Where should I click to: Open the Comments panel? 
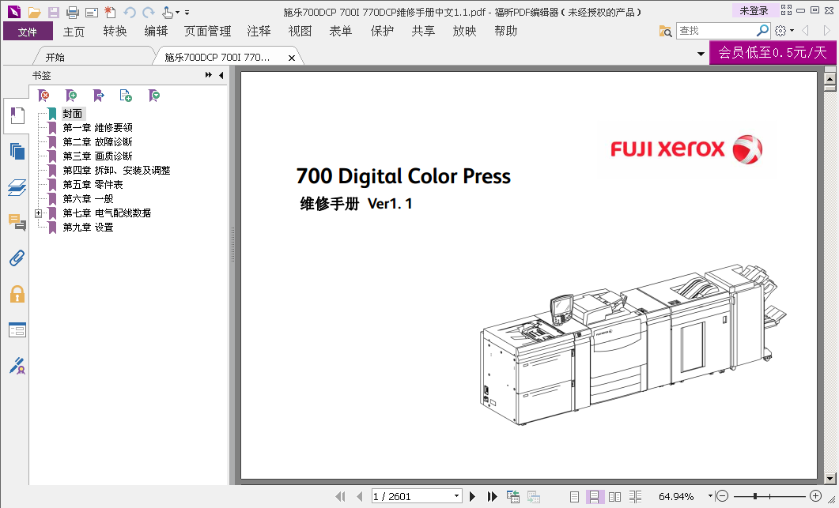click(x=17, y=223)
